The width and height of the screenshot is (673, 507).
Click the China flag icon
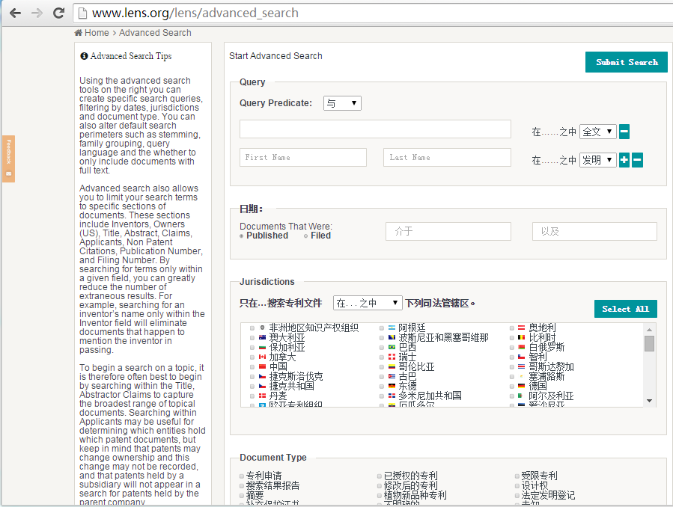click(262, 366)
